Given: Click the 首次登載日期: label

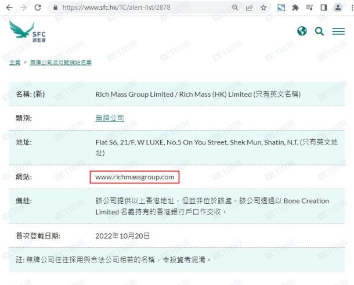Looking at the screenshot, I should pos(38,236).
